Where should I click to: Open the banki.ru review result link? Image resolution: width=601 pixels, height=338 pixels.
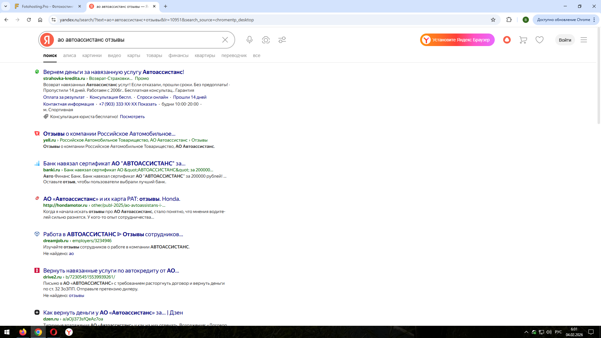[114, 164]
